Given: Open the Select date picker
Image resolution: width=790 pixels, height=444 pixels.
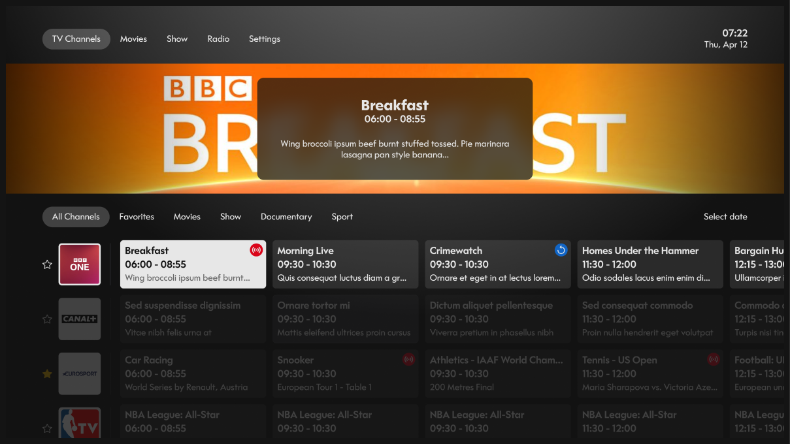Looking at the screenshot, I should click(725, 217).
